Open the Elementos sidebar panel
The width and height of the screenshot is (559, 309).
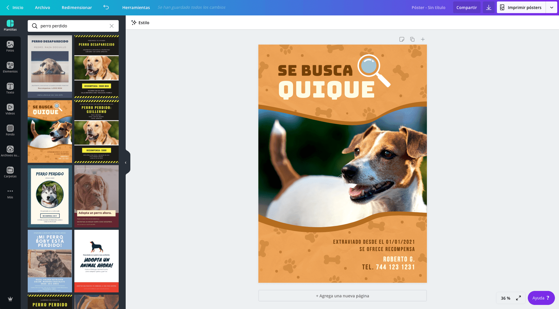(10, 68)
